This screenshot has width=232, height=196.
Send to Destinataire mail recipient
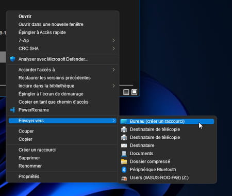[167, 145]
